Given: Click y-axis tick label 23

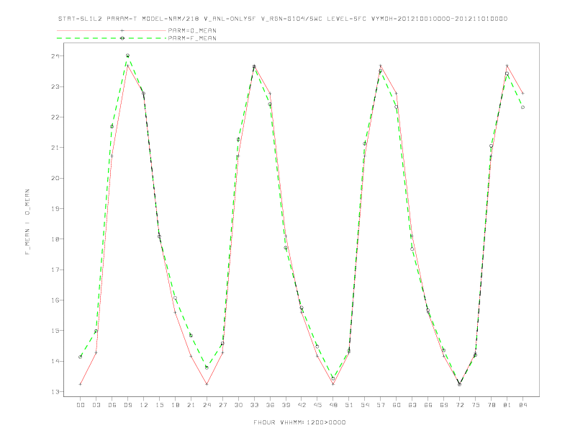Looking at the screenshot, I should pyautogui.click(x=55, y=86).
